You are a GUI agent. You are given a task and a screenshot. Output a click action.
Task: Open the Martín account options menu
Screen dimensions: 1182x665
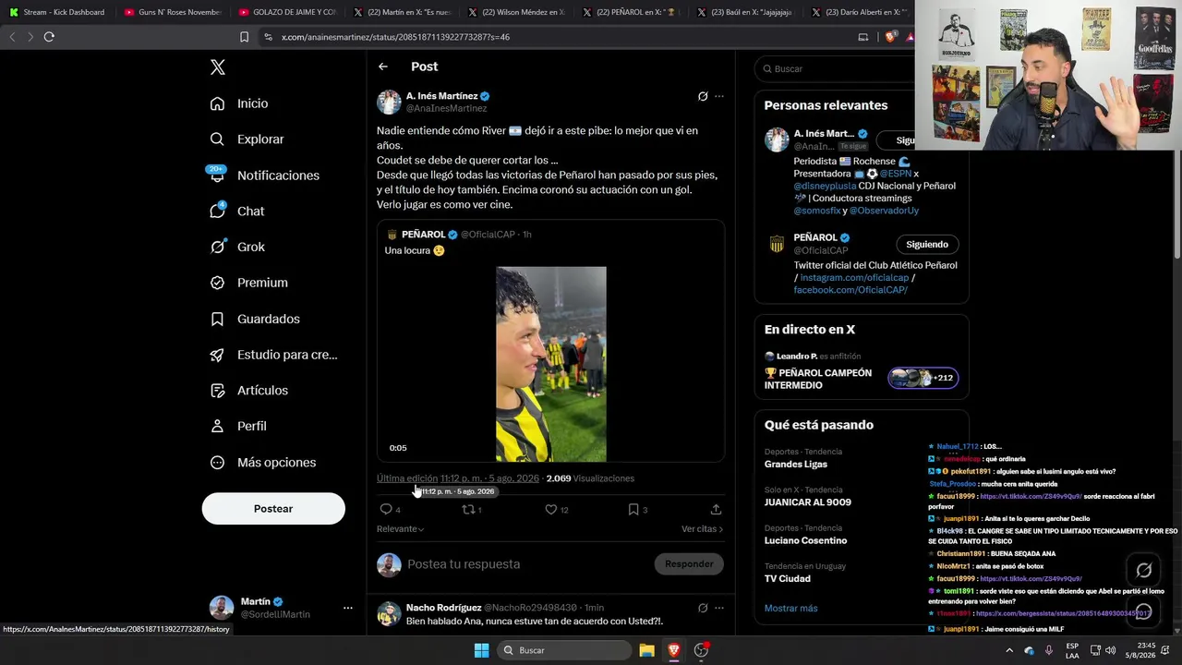coord(347,608)
